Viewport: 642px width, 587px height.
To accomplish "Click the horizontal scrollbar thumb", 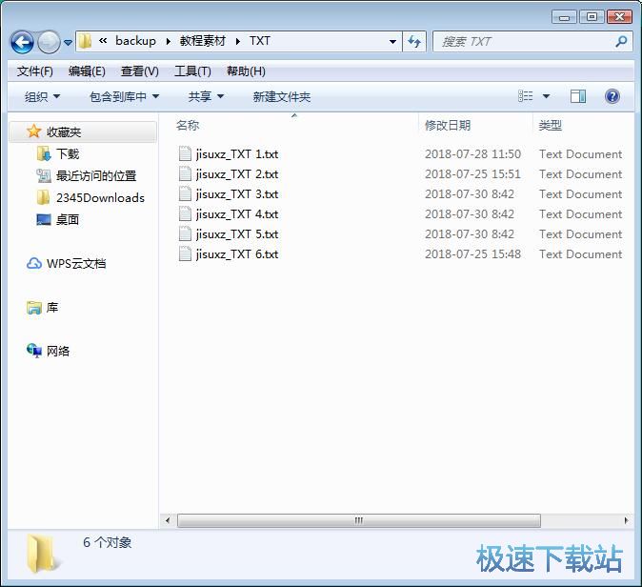I will 359,520.
